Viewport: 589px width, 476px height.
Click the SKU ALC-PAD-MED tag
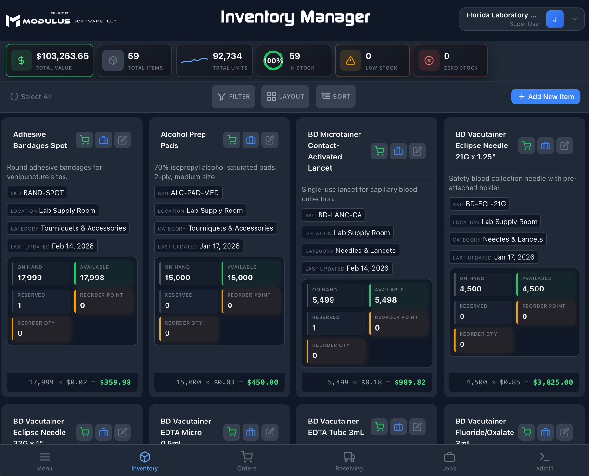pyautogui.click(x=189, y=193)
